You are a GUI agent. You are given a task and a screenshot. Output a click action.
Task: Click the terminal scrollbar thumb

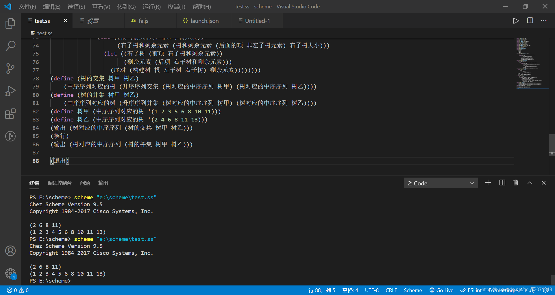tap(553, 280)
